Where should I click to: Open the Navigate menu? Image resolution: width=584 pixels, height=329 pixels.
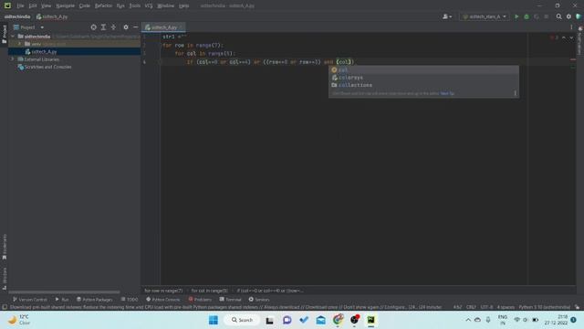click(x=65, y=5)
